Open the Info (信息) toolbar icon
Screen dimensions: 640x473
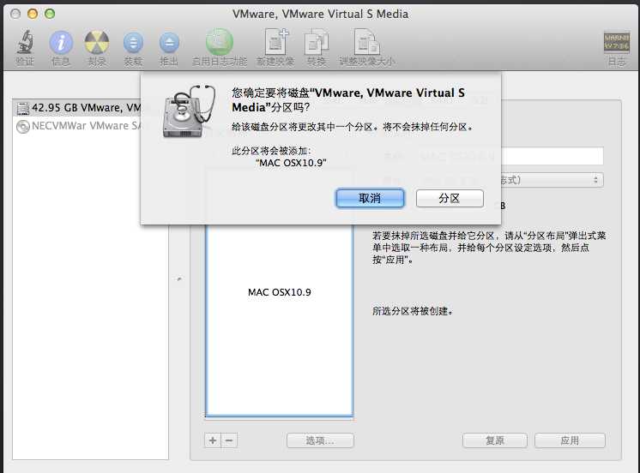(x=61, y=42)
